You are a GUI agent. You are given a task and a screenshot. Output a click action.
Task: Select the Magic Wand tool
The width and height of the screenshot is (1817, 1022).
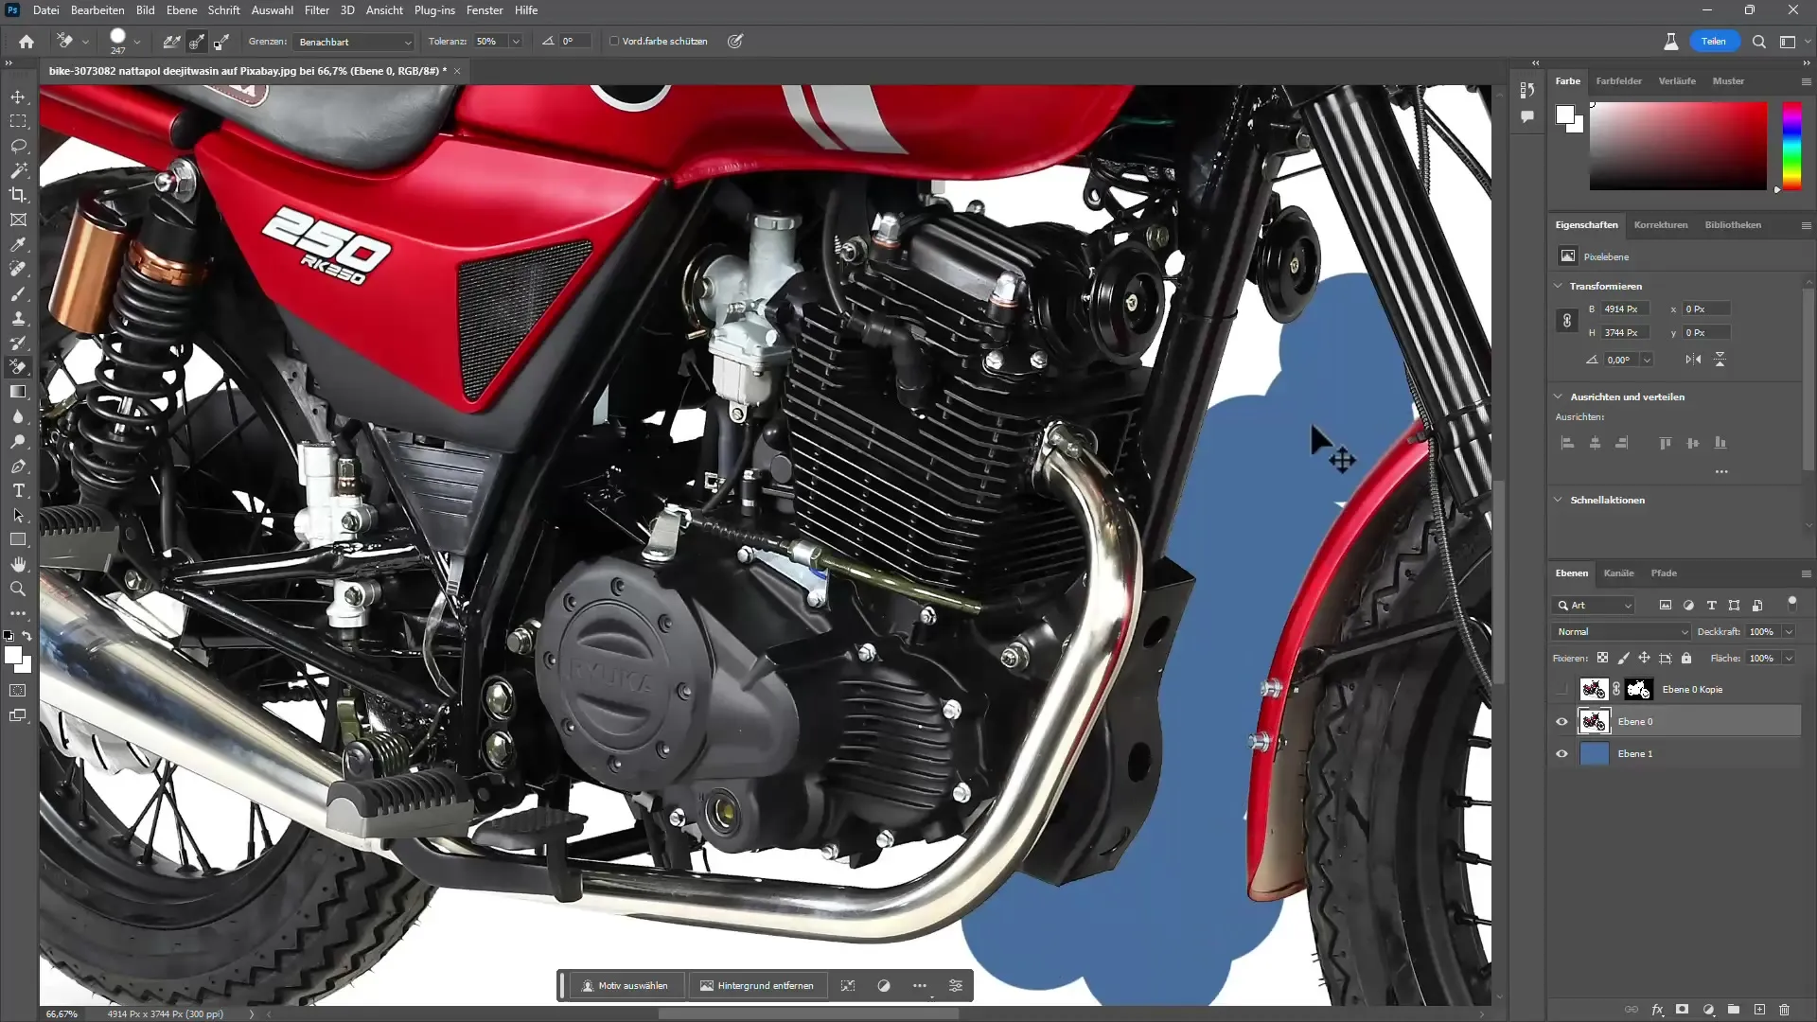pos(17,171)
